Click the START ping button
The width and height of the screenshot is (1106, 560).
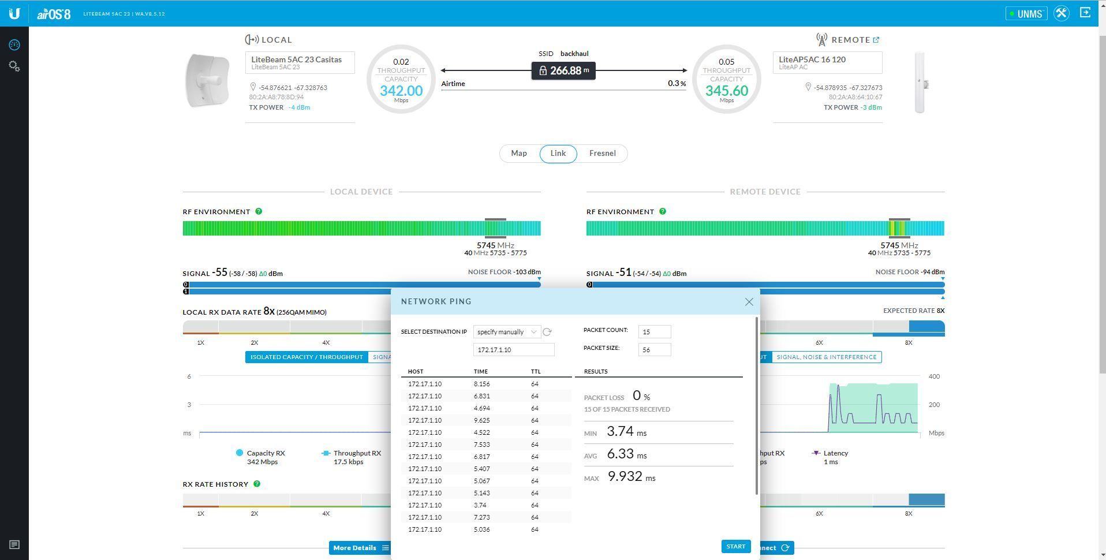click(735, 547)
